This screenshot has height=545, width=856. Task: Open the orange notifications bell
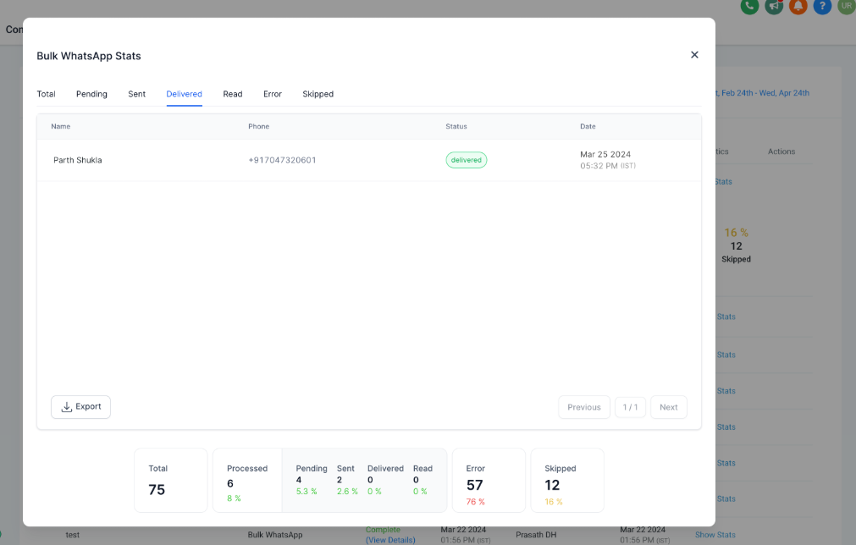pyautogui.click(x=798, y=6)
